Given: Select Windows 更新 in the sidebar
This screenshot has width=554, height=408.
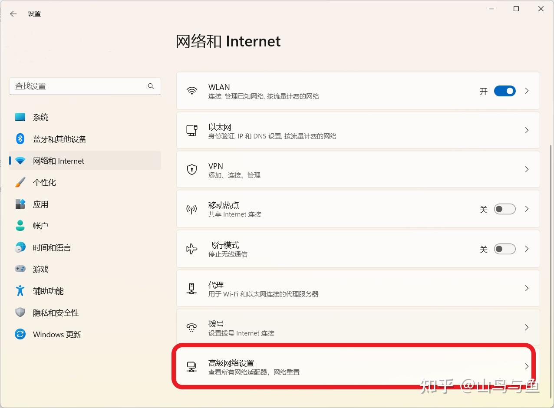Looking at the screenshot, I should click(x=57, y=334).
